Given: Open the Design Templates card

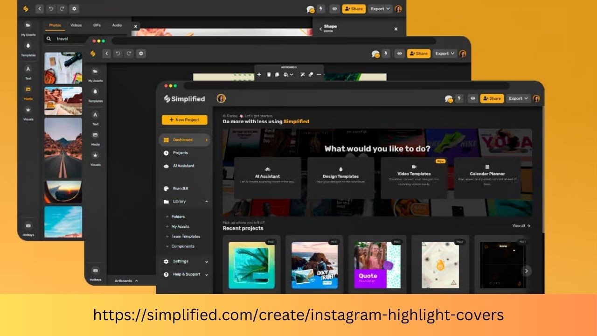Looking at the screenshot, I should (341, 178).
